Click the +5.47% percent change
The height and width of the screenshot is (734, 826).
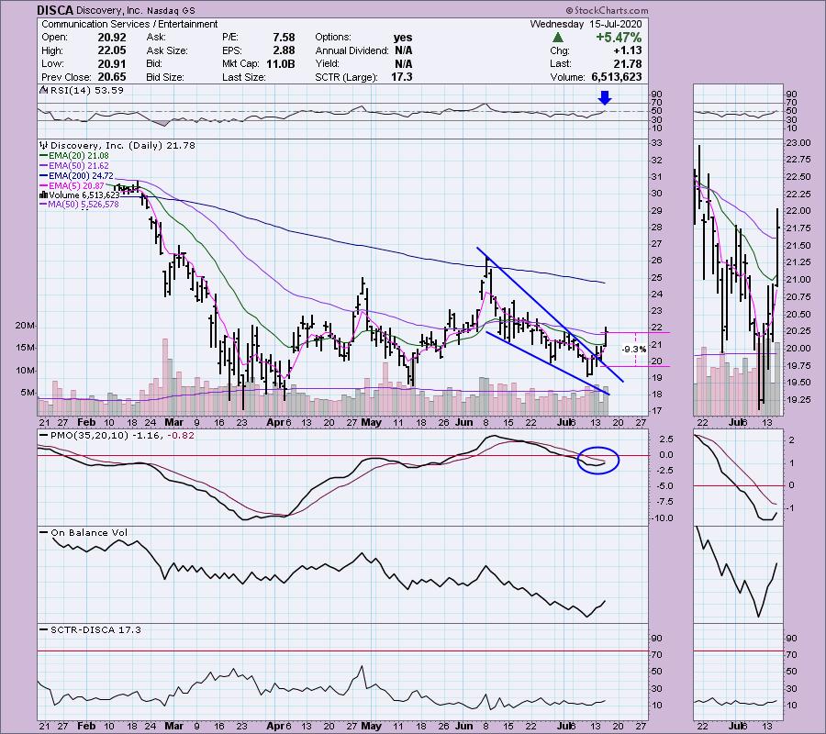pos(619,38)
